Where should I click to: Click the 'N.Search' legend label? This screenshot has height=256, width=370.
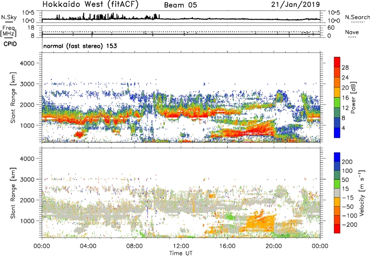[x=357, y=17]
